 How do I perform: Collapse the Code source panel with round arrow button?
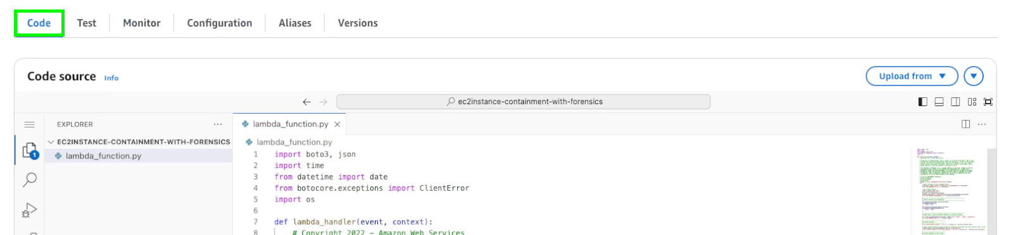(974, 76)
